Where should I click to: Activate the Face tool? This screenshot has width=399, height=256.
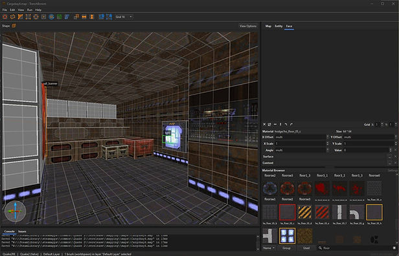click(44, 17)
